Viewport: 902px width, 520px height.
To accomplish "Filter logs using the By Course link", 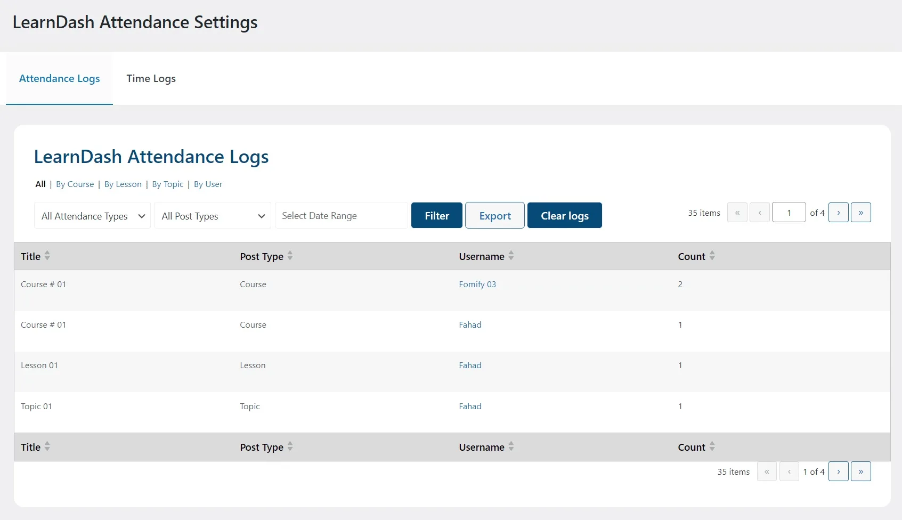I will pos(75,184).
